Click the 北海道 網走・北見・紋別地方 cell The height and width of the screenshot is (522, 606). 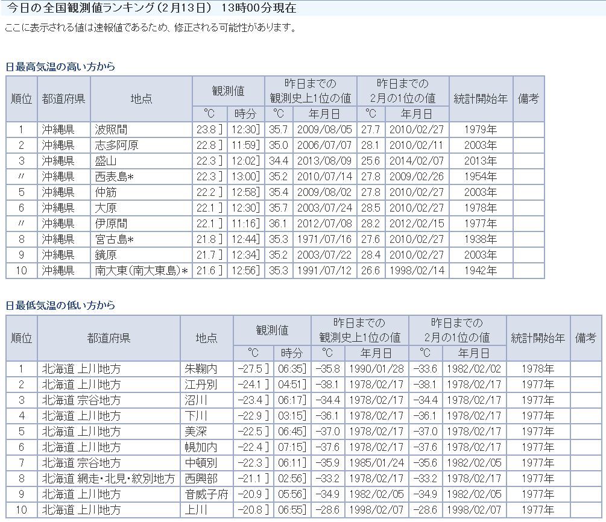109,479
